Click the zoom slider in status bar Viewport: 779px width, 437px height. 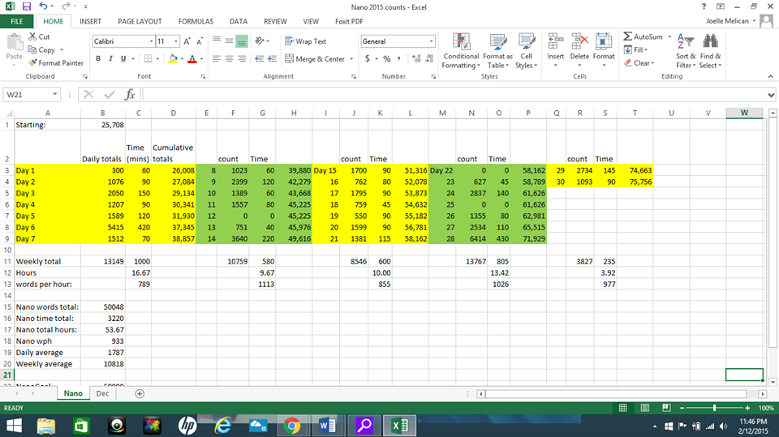tap(714, 407)
